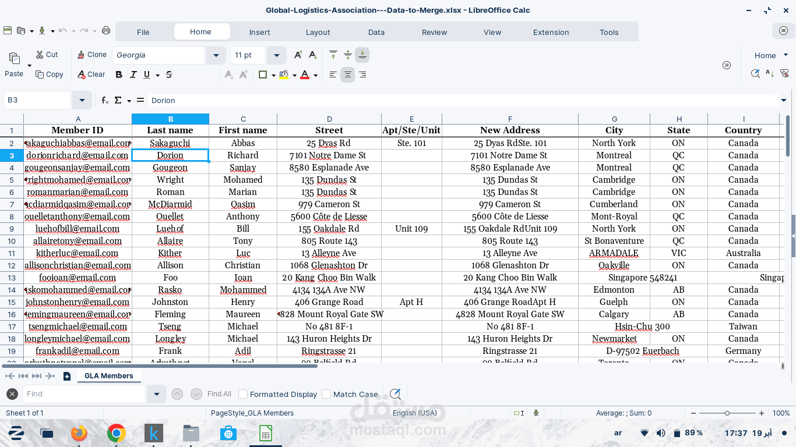Open the background color dropdown arrow
Screen dimensions: 796x447
point(294,75)
